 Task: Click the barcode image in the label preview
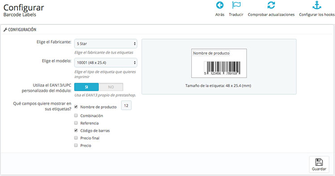coord(222,68)
